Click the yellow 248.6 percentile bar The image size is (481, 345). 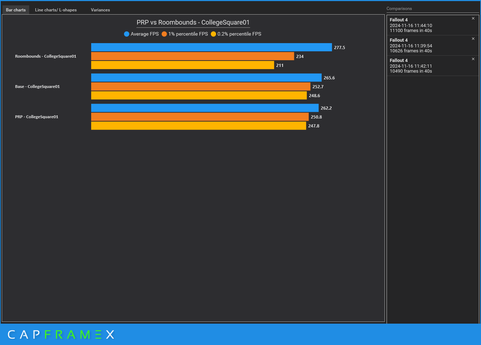pos(199,95)
